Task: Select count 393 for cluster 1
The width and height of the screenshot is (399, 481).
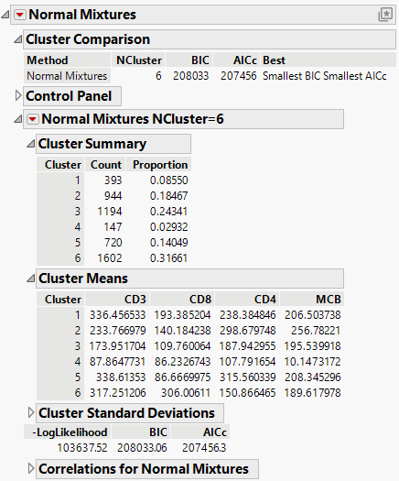Action: [113, 180]
